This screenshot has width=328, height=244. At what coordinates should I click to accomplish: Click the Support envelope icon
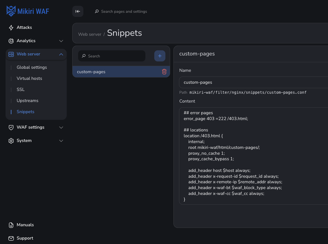[x=11, y=238]
